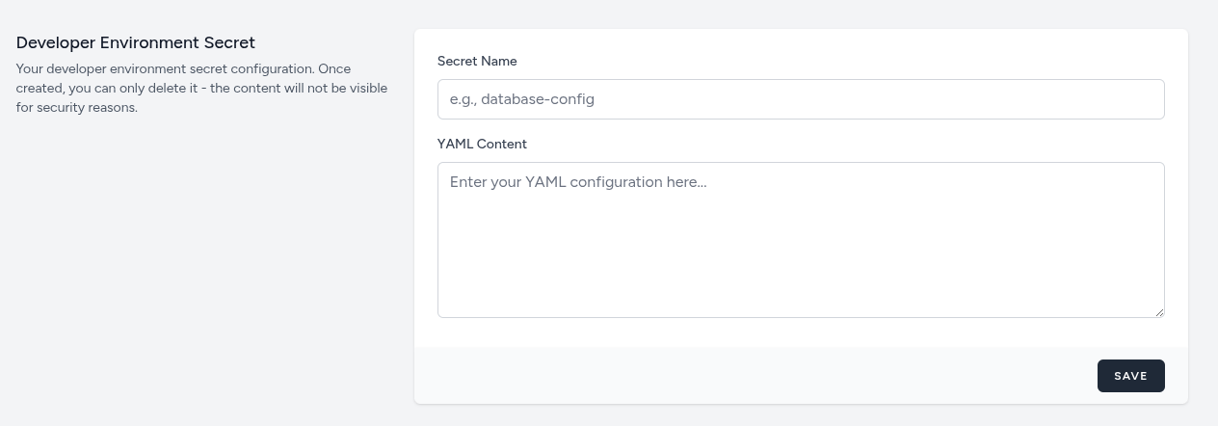Viewport: 1218px width, 426px height.
Task: Click the "Secret Name" field label
Action: 477,61
